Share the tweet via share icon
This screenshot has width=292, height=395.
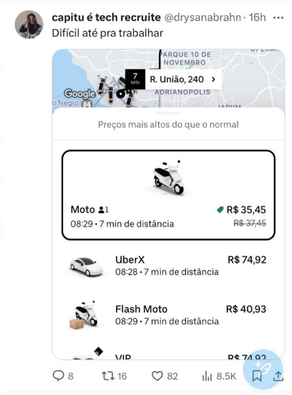point(278,376)
